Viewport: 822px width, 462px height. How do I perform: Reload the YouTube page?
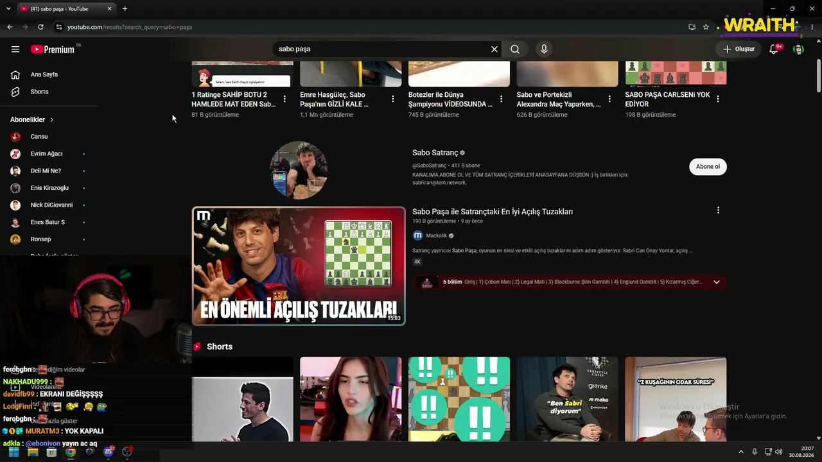click(40, 27)
